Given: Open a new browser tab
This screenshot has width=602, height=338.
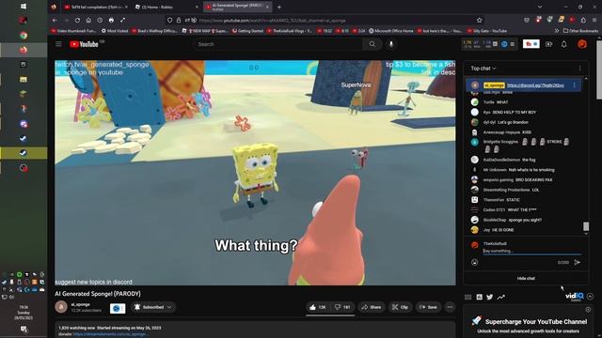Looking at the screenshot, I should [x=279, y=7].
